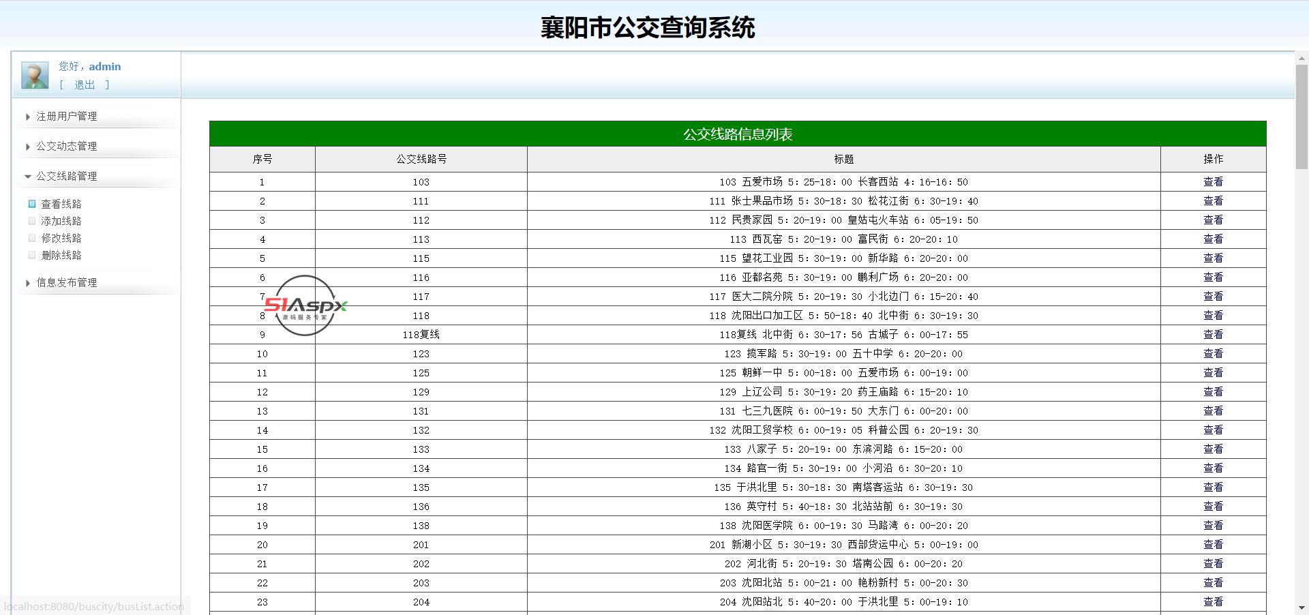The height and width of the screenshot is (615, 1309).
Task: Click the 操作 column header
Action: pos(1214,159)
